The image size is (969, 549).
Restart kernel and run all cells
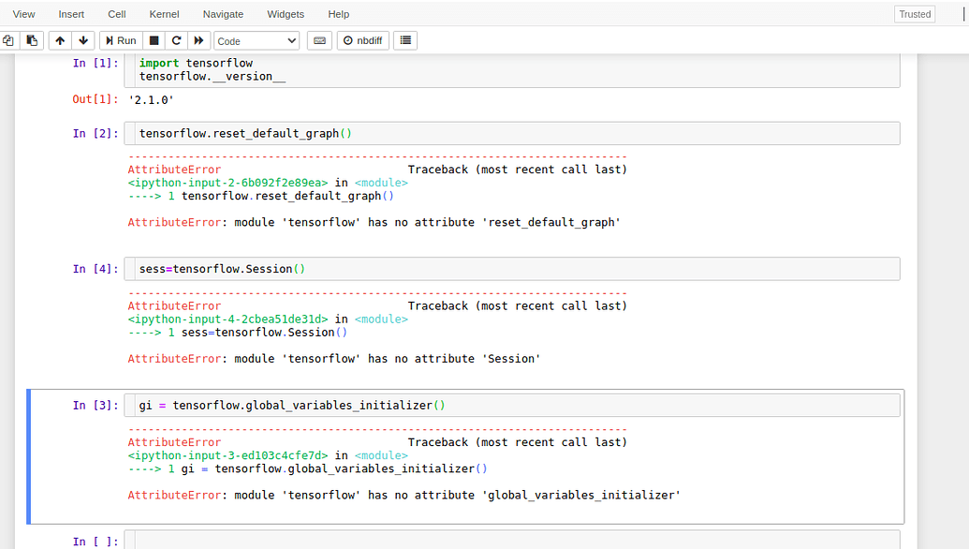tap(198, 40)
